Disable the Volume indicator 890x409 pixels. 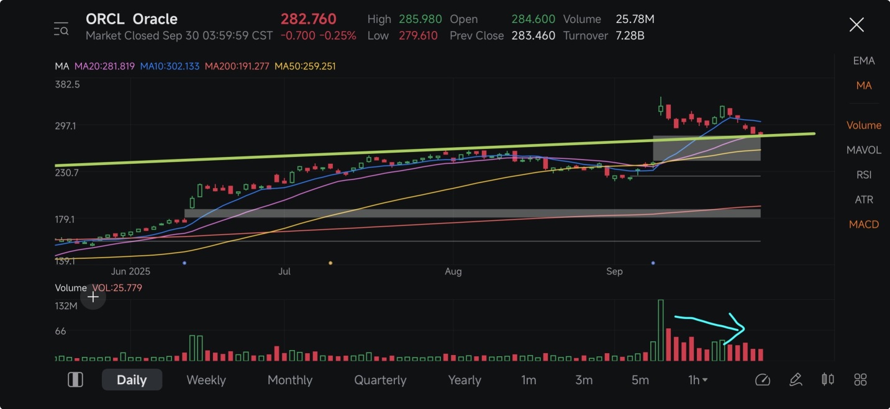[863, 125]
